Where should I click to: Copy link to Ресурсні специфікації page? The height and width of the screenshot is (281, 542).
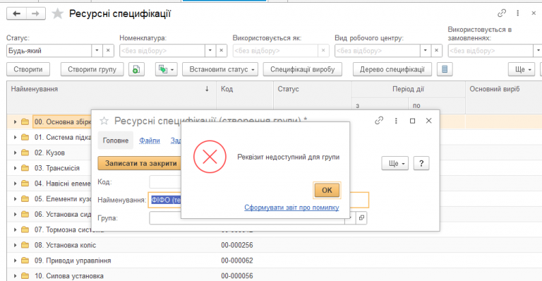502,13
